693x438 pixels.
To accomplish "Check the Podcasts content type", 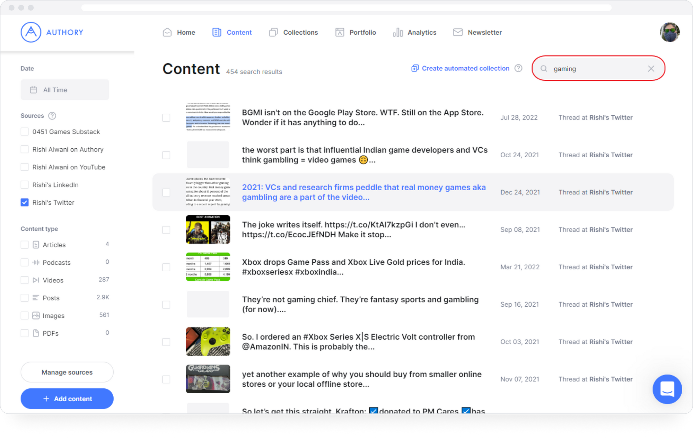I will (25, 262).
